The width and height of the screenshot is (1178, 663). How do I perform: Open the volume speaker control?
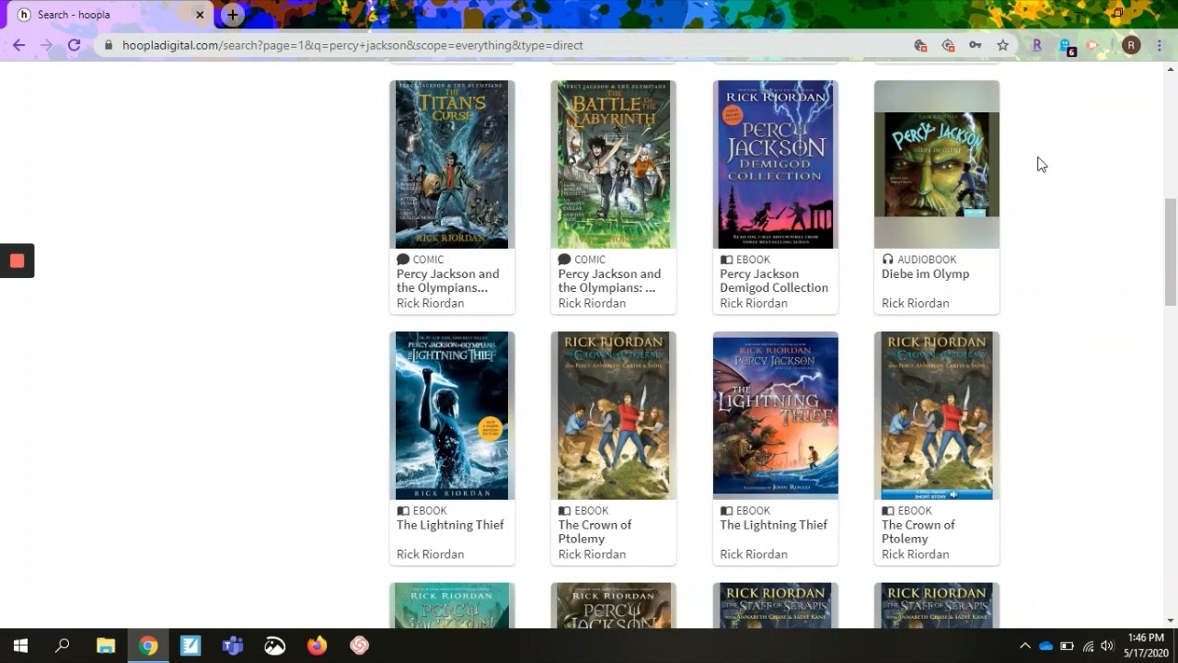pyautogui.click(x=1107, y=646)
